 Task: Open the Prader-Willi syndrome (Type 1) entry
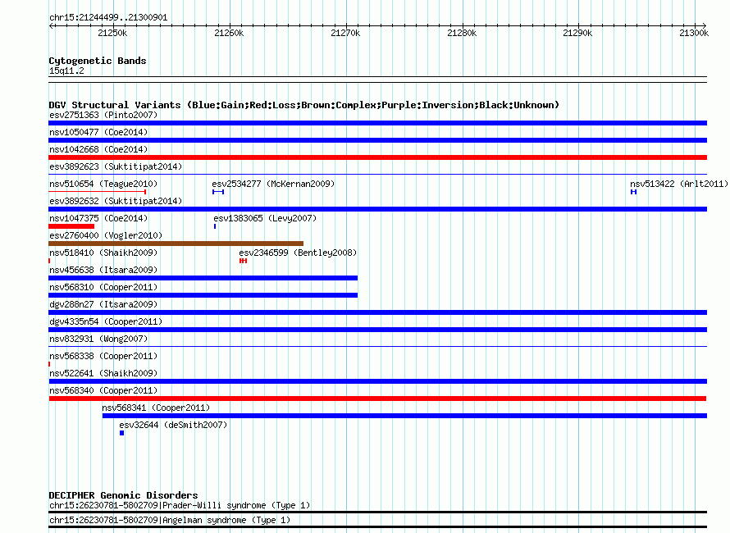[x=180, y=506]
